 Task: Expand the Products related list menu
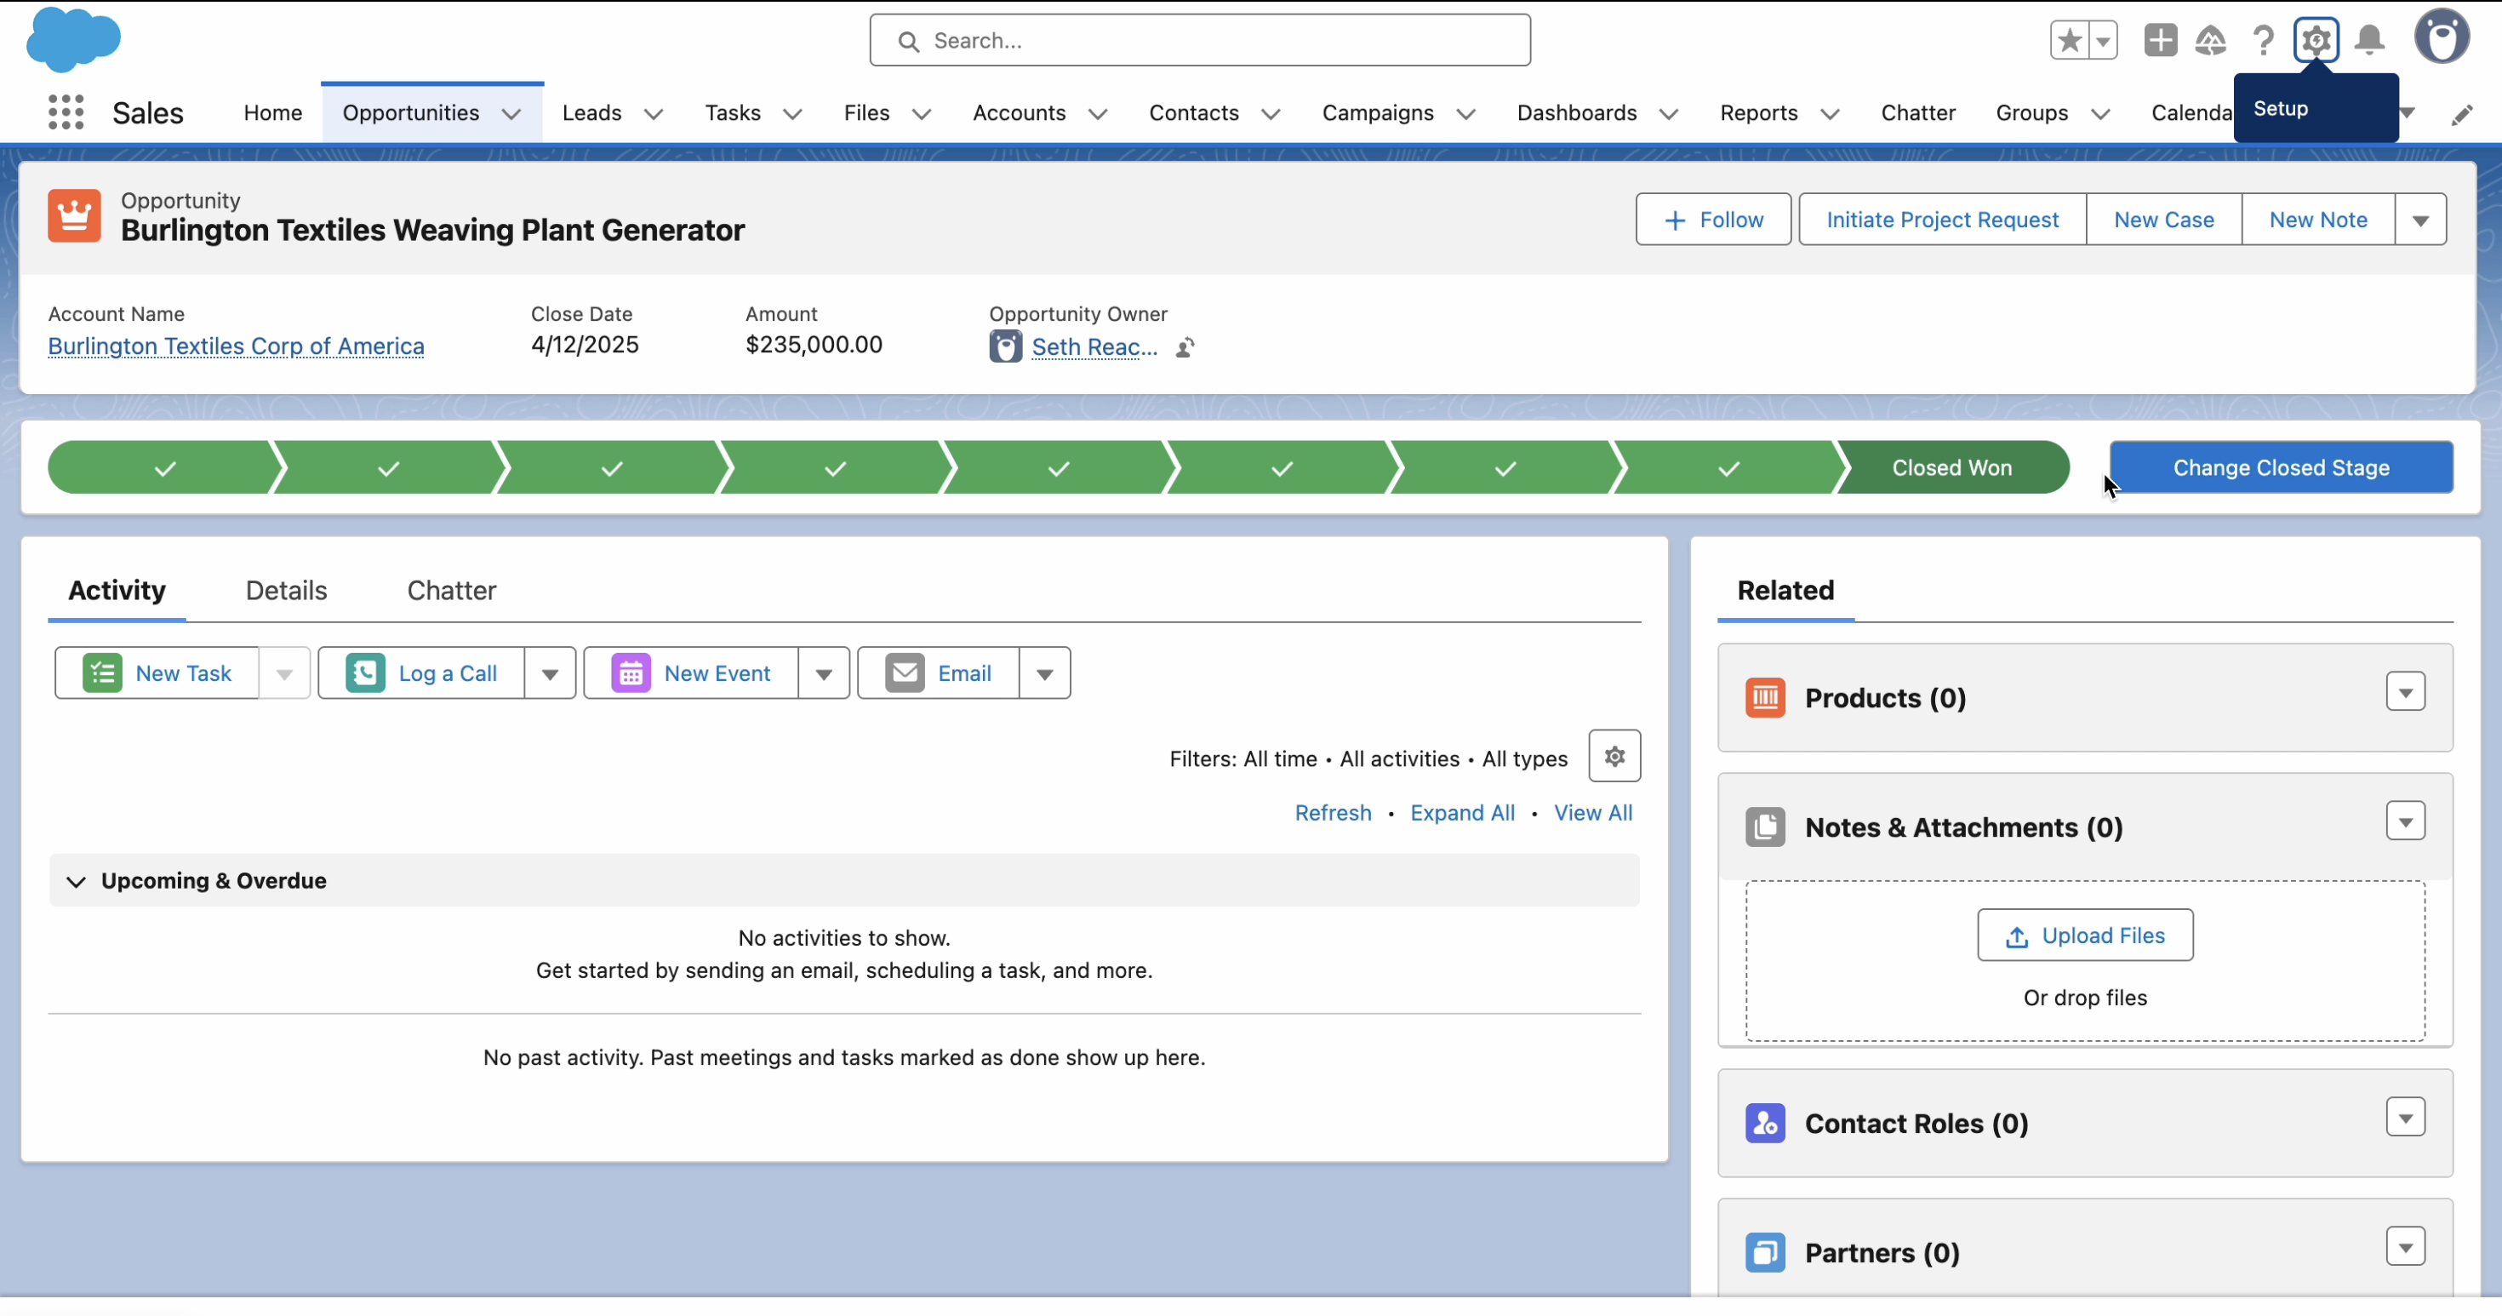point(2405,693)
